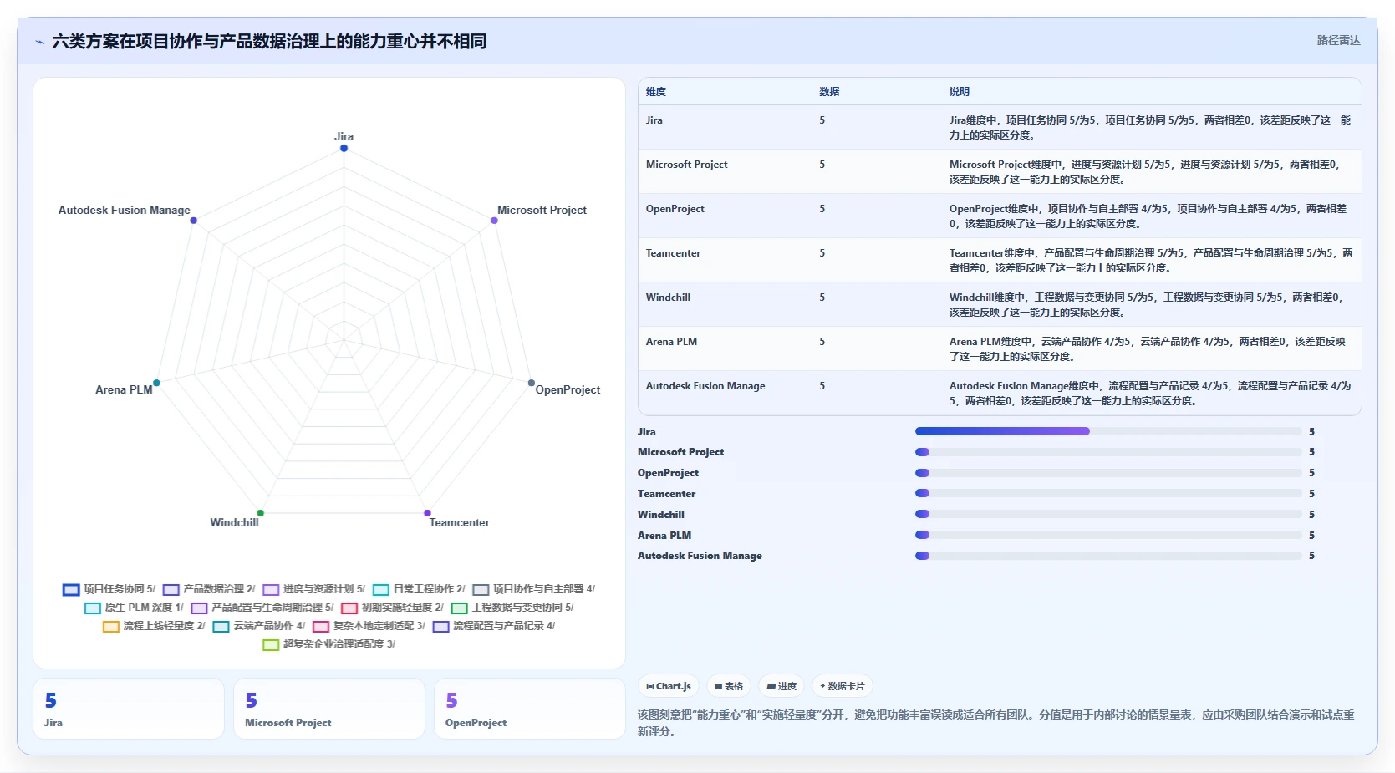Click the Windchill progress bar
The height and width of the screenshot is (773, 1395).
coord(1107,514)
